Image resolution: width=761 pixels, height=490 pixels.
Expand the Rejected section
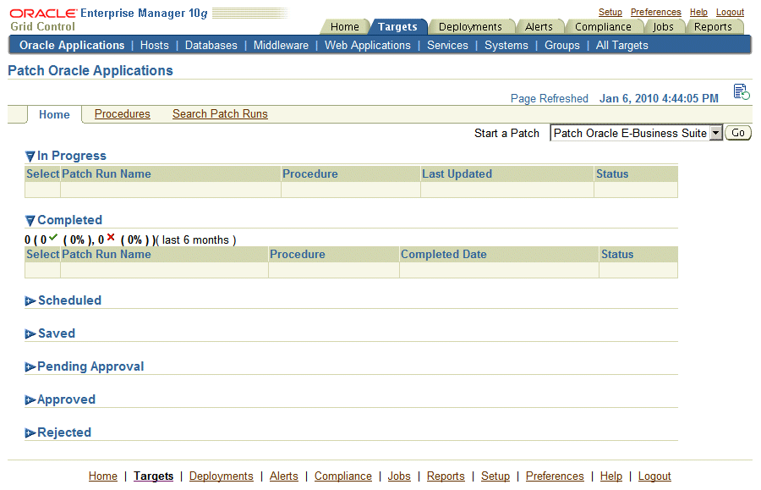pyautogui.click(x=30, y=433)
